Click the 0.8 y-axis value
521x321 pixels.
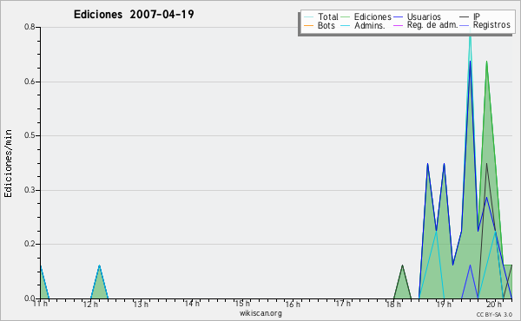click(x=30, y=27)
